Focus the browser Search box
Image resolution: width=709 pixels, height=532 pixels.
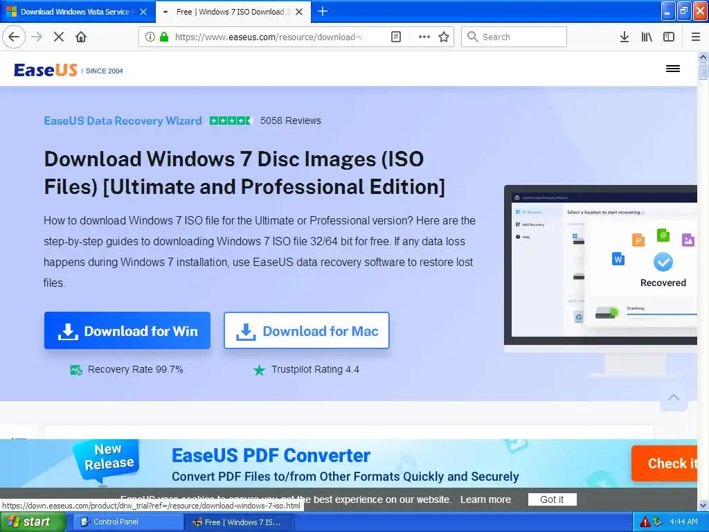(x=514, y=37)
